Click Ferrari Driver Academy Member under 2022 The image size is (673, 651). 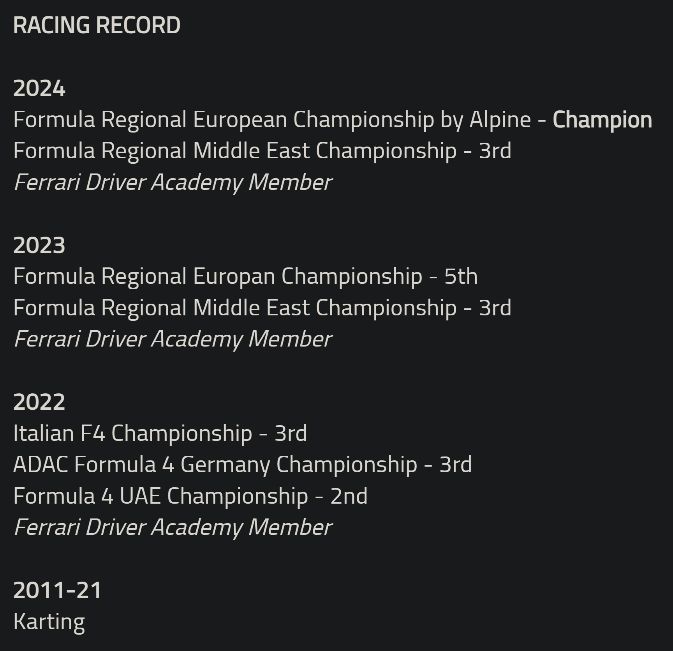tap(173, 527)
